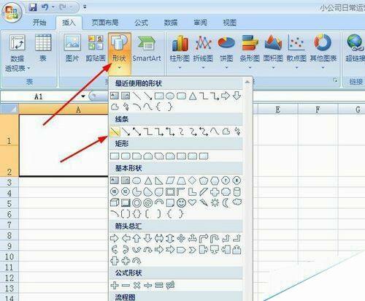This screenshot has height=301, width=365.
Task: Switch to the 页面布局 tab
Action: (x=105, y=23)
